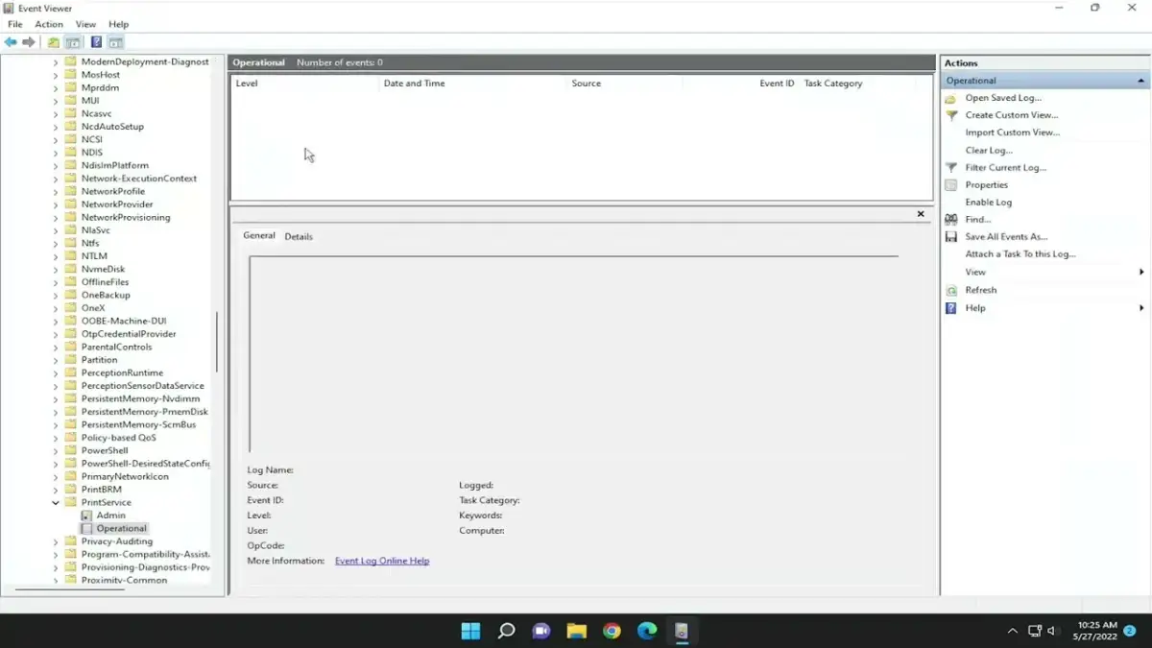Click the Open Saved Log icon

click(951, 97)
